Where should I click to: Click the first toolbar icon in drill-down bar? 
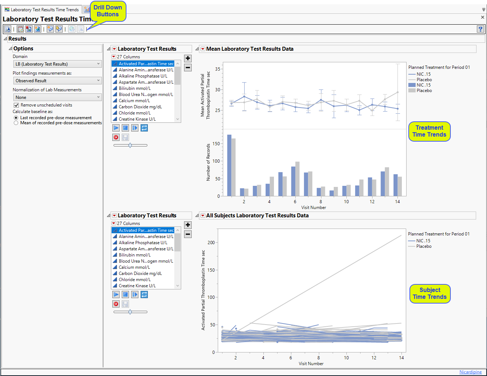pos(7,29)
